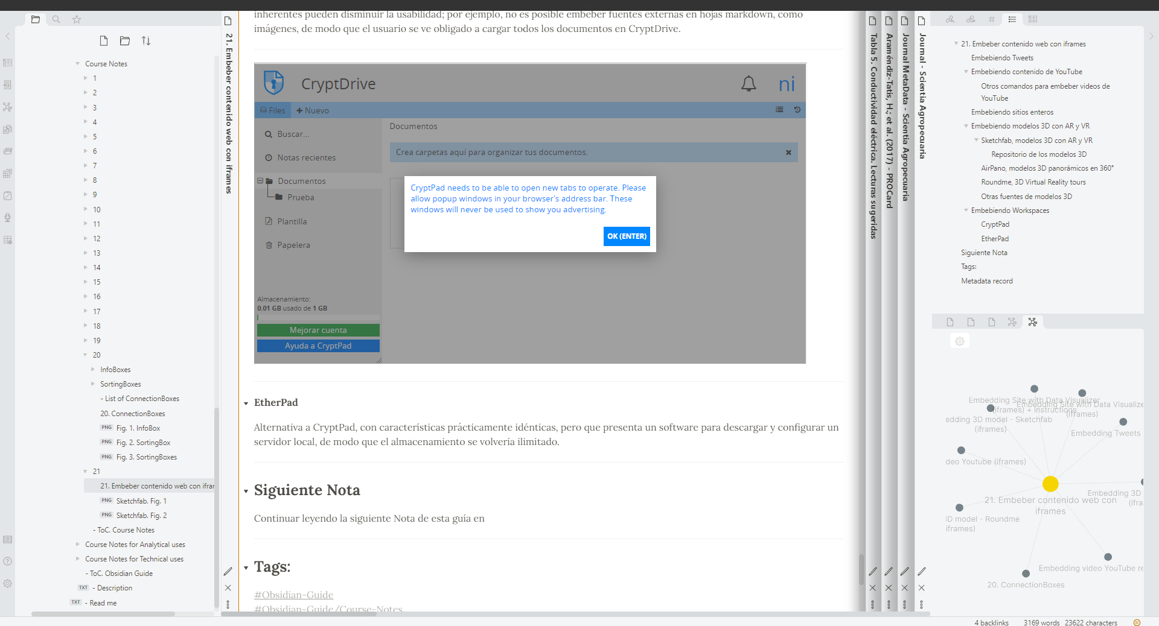Click the table icon at top of left ribbon
1159x626 pixels.
[7, 63]
